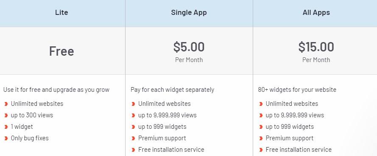Click the $5.00 price
377x156 pixels.
click(x=189, y=47)
